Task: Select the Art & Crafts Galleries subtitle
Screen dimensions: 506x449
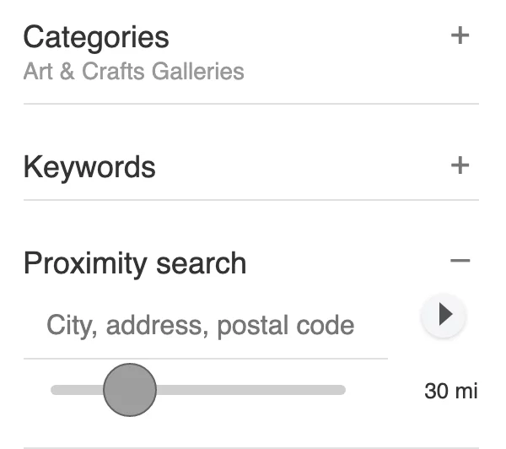Action: tap(133, 71)
